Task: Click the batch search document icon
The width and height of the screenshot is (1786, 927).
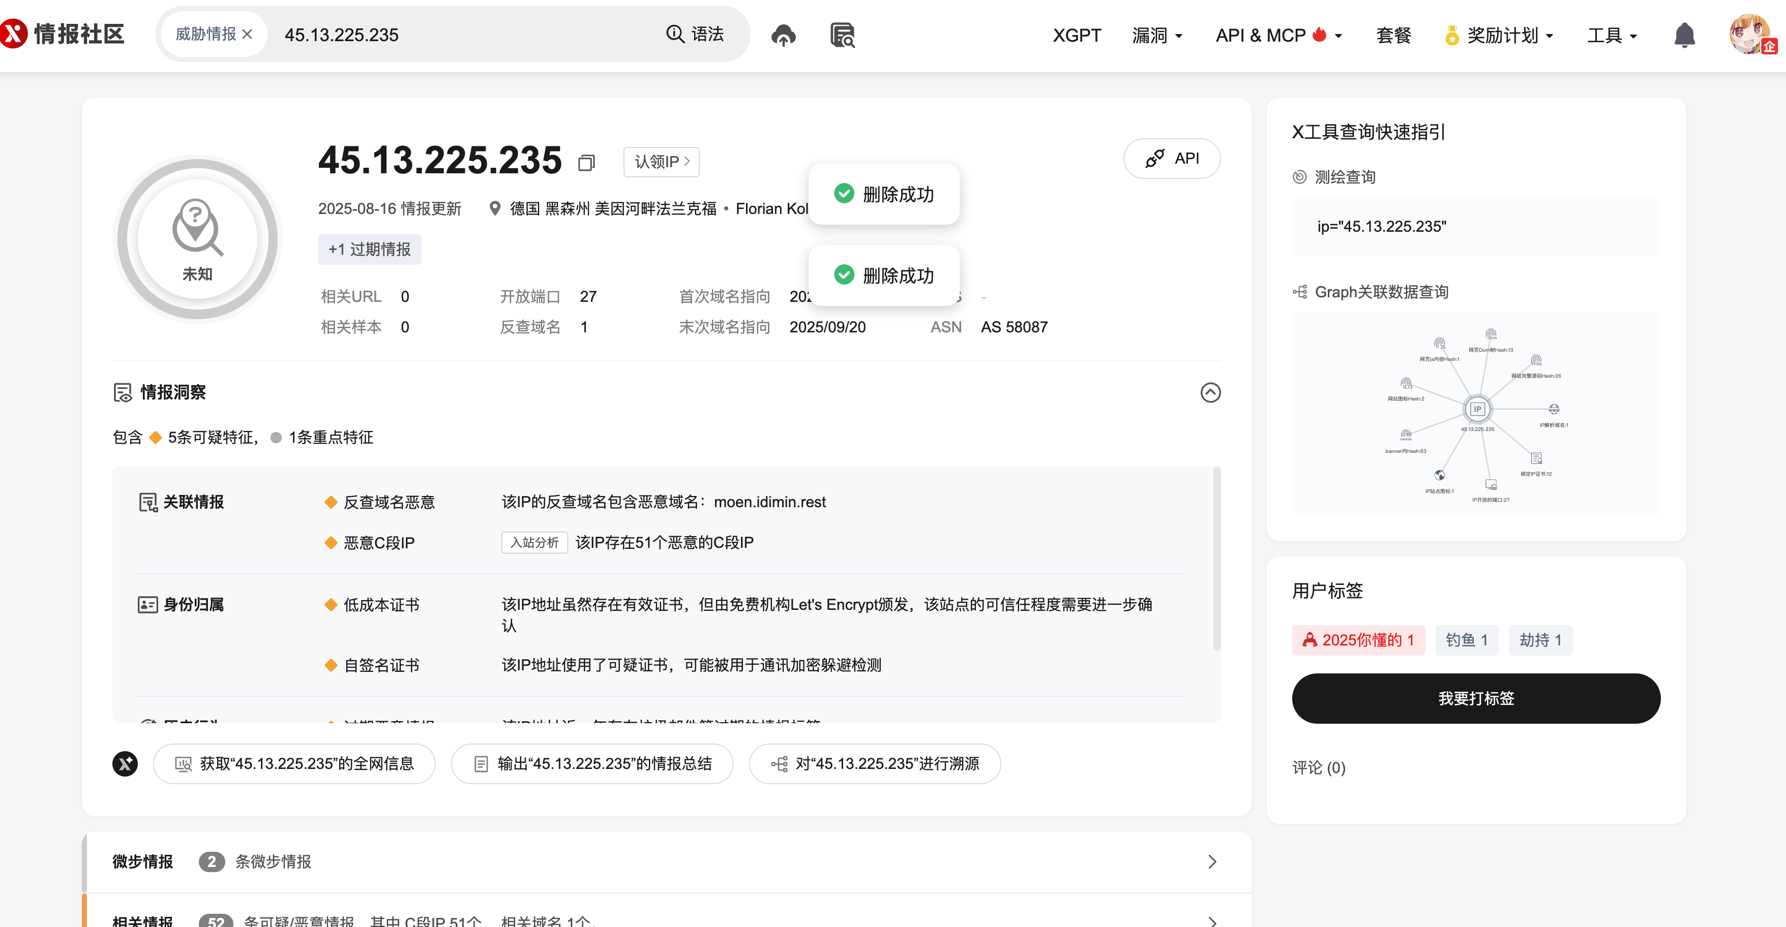Action: [842, 35]
